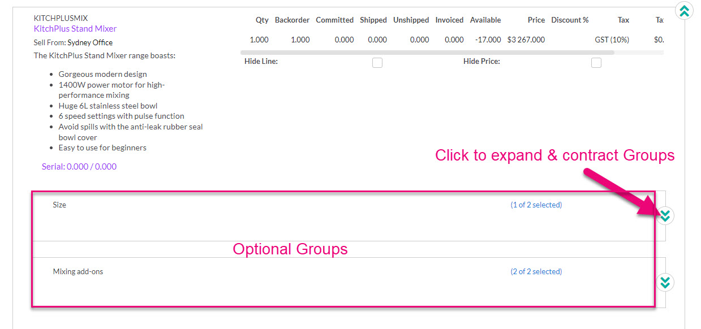Tick the Hide Price checkbox
Viewport: 701px width, 329px height.
(596, 63)
